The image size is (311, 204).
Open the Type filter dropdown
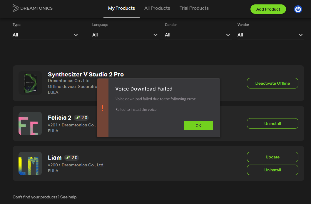[46, 35]
